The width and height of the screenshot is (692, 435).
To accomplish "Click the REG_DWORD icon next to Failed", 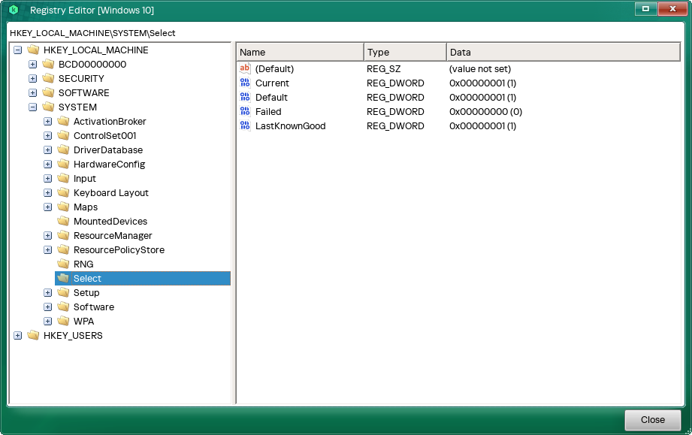I will click(x=244, y=111).
